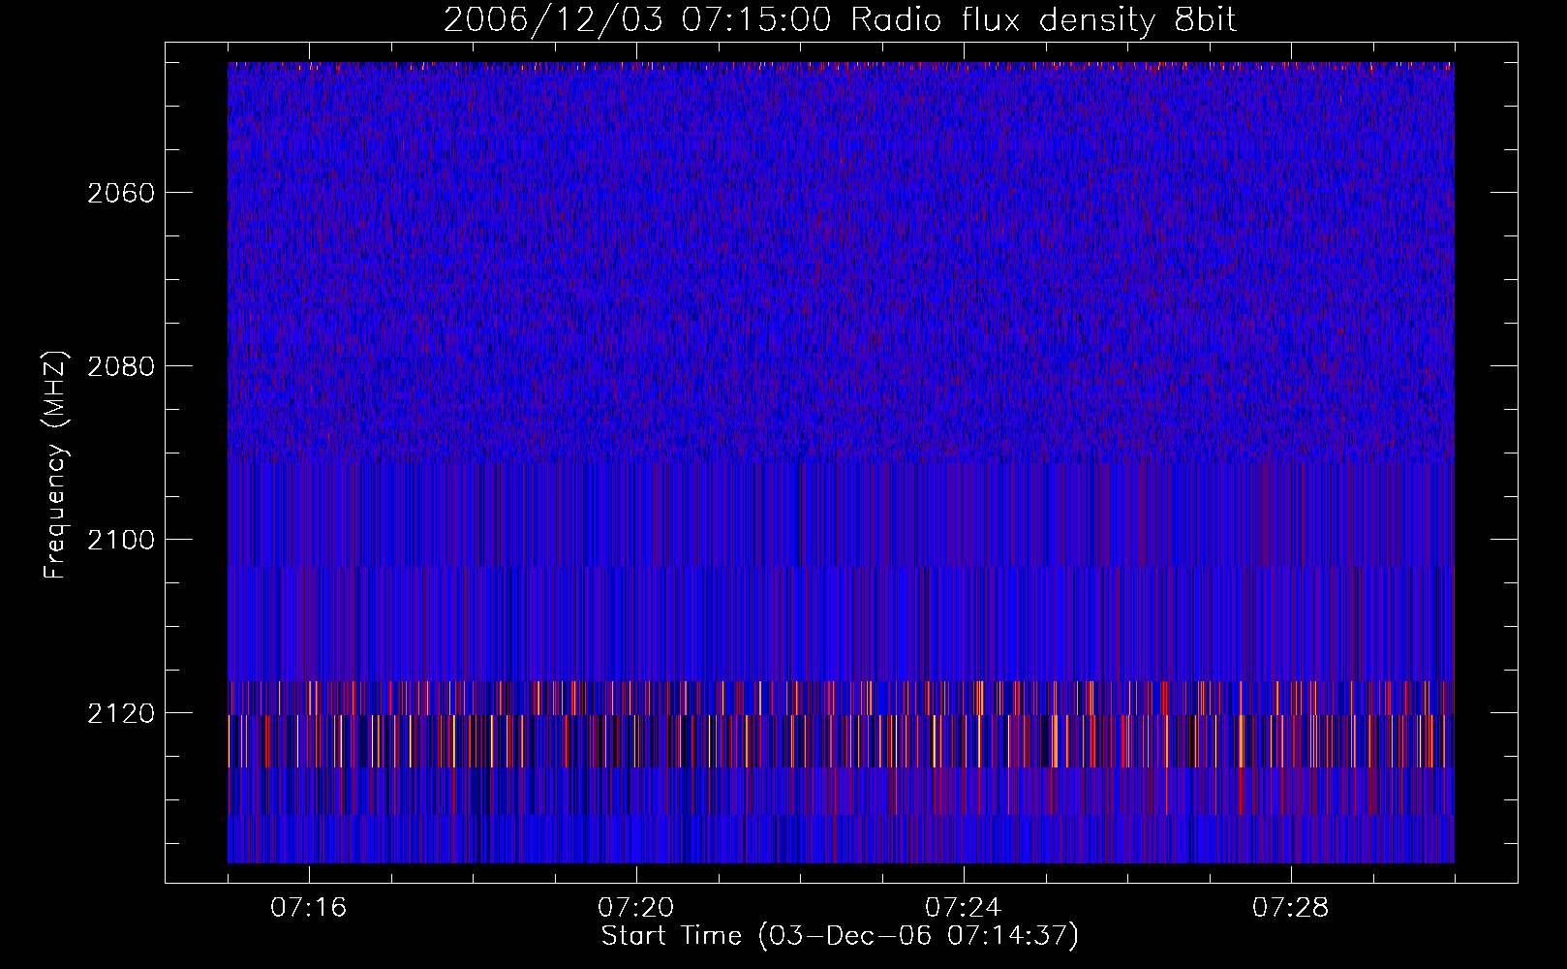The image size is (1567, 969).
Task: Click the plot title '2006/12/03 07:15:00 Radio flux density 8bit'
Action: (x=840, y=20)
